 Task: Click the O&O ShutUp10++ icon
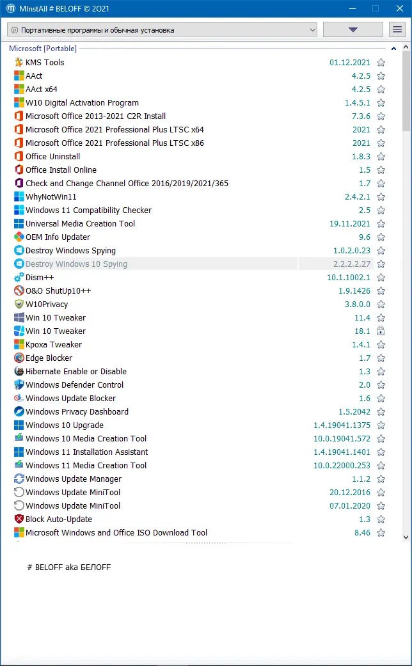(x=19, y=291)
